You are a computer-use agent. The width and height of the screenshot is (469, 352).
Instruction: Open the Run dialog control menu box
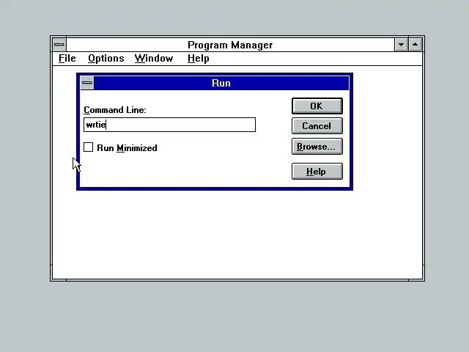pyautogui.click(x=87, y=83)
